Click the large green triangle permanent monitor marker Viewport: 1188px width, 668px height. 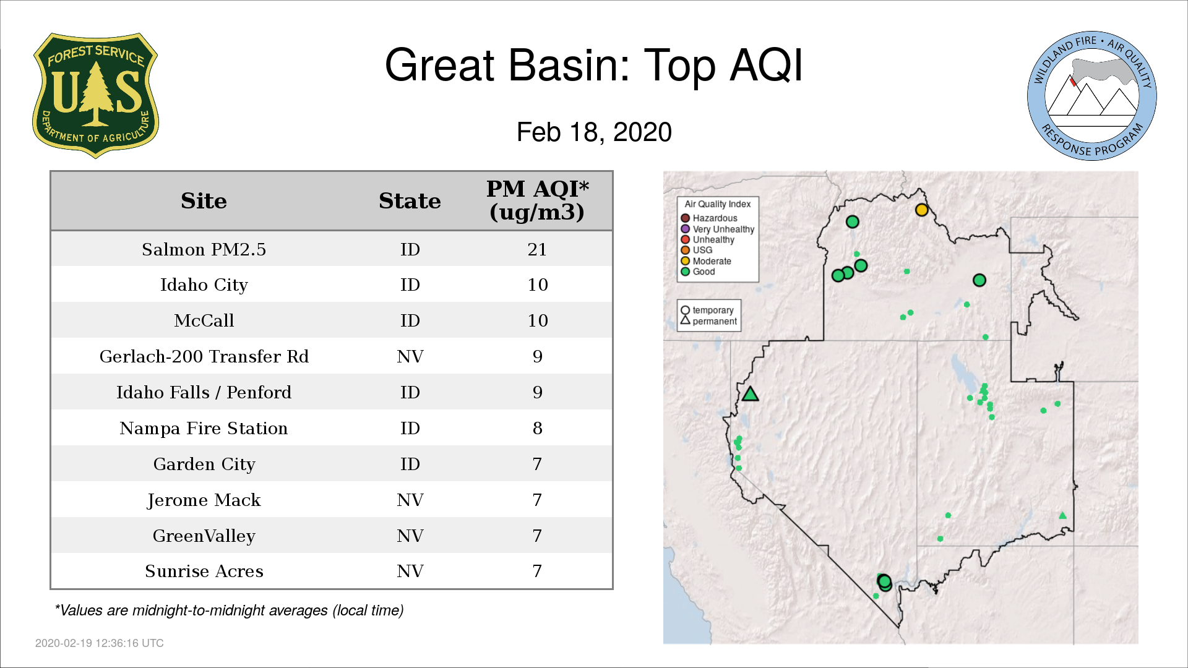(750, 393)
